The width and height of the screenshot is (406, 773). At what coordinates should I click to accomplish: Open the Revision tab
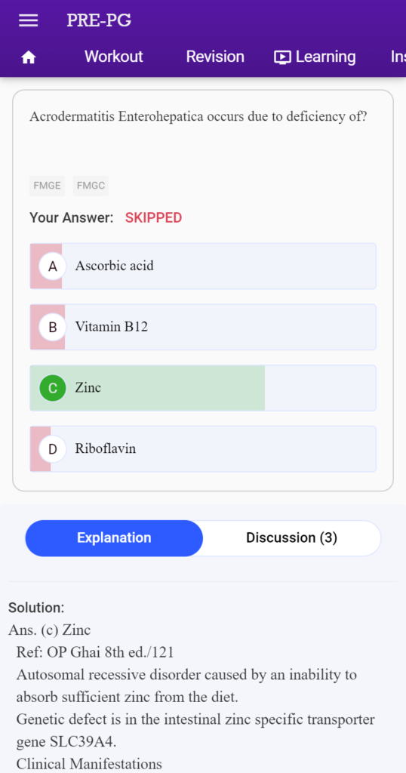215,57
